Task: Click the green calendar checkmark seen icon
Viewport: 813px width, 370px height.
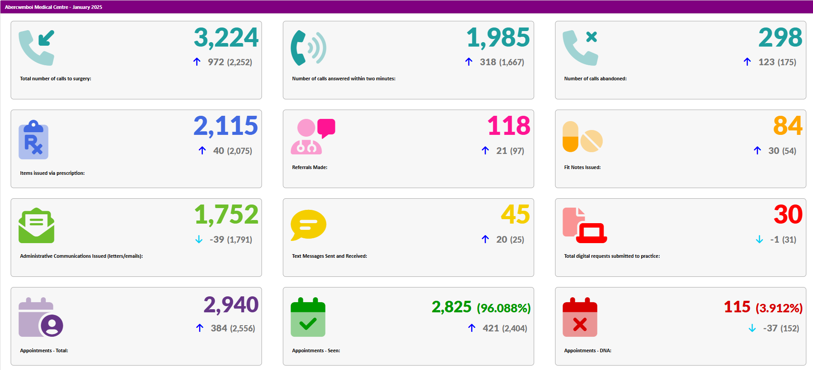Action: pos(308,317)
